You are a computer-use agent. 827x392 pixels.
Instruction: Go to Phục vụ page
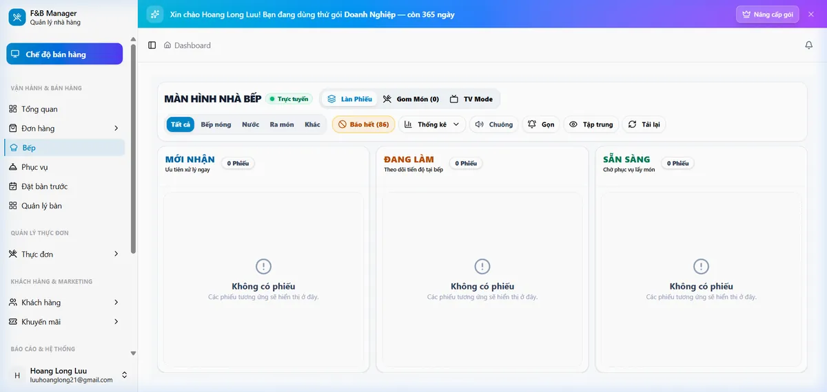point(65,166)
